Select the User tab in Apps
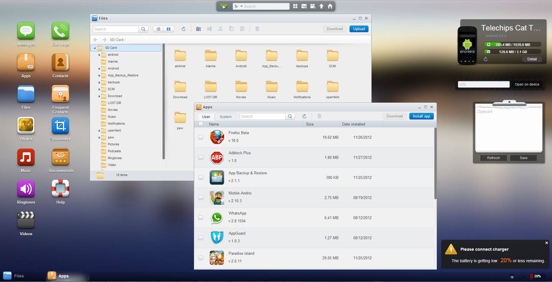This screenshot has width=552, height=282. tap(206, 117)
